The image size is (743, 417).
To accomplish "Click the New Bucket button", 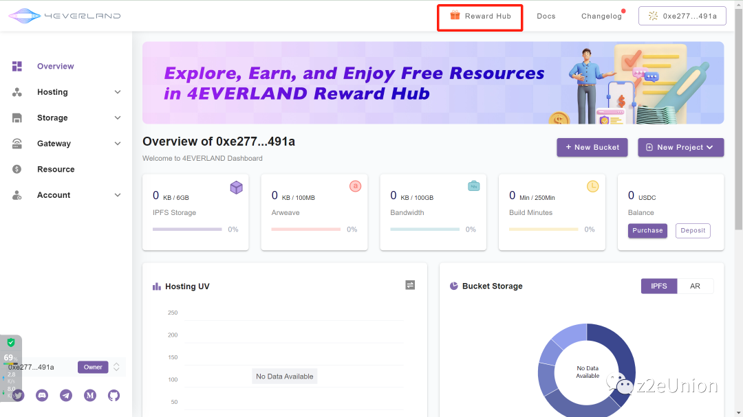I will [x=592, y=147].
